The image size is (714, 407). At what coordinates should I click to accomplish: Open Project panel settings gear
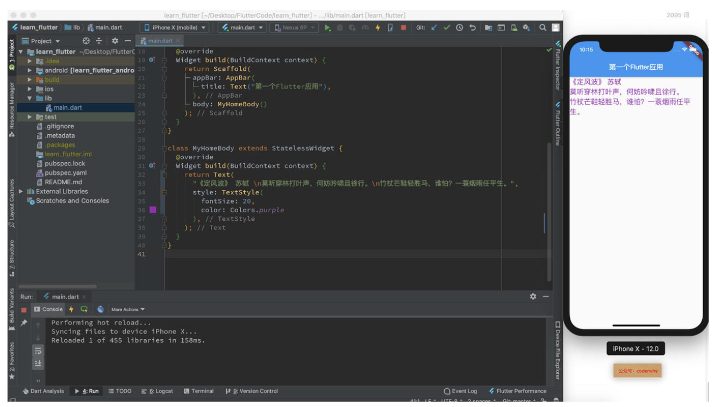coord(115,41)
